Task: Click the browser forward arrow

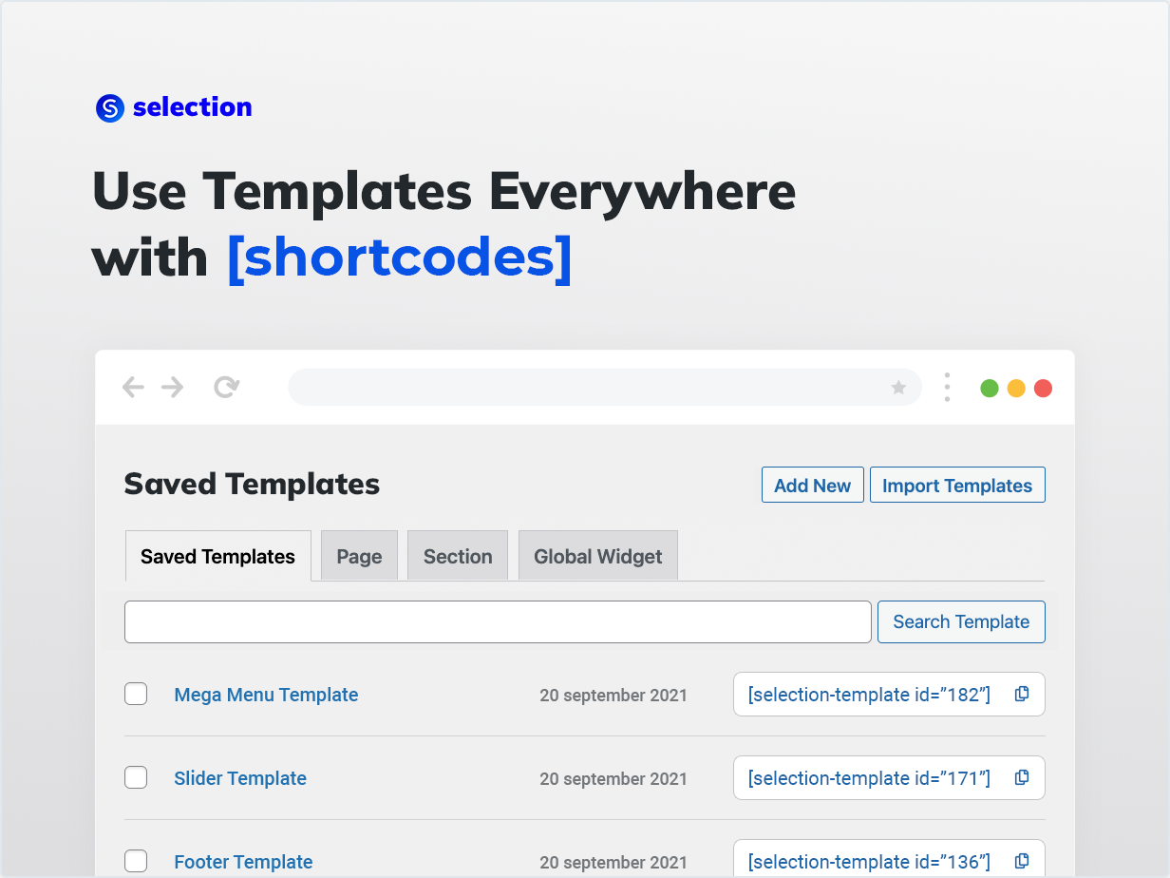Action: pos(172,388)
